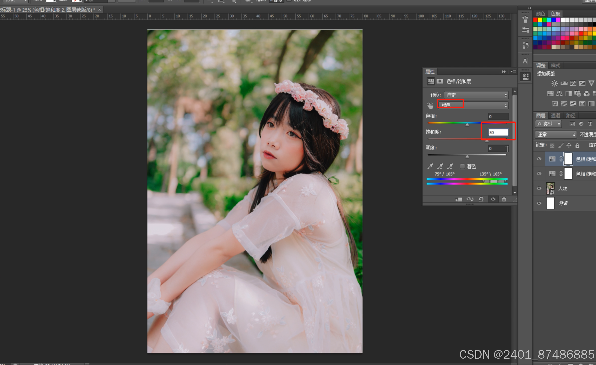Open the 正常 blend mode dropdown
The image size is (596, 365).
[555, 135]
